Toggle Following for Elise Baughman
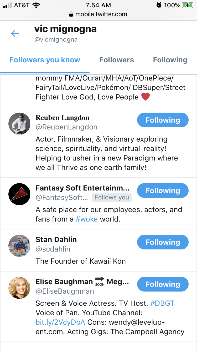Image resolution: width=197 pixels, height=351 pixels. point(163,284)
